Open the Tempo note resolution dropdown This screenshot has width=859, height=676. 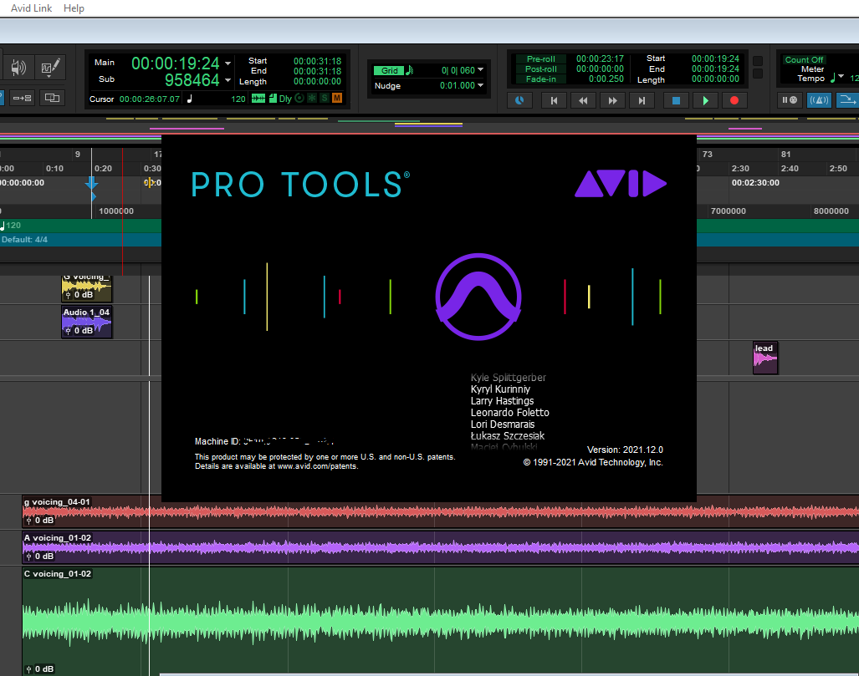tap(841, 76)
